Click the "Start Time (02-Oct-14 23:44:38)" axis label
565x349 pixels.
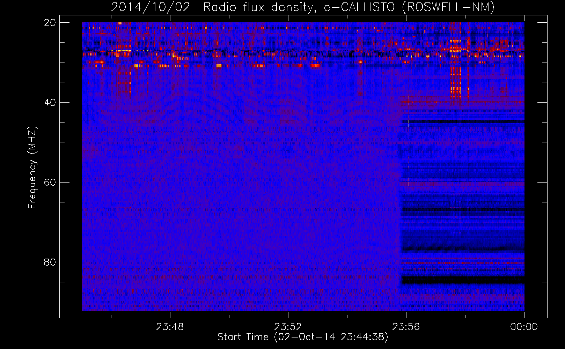pos(303,337)
